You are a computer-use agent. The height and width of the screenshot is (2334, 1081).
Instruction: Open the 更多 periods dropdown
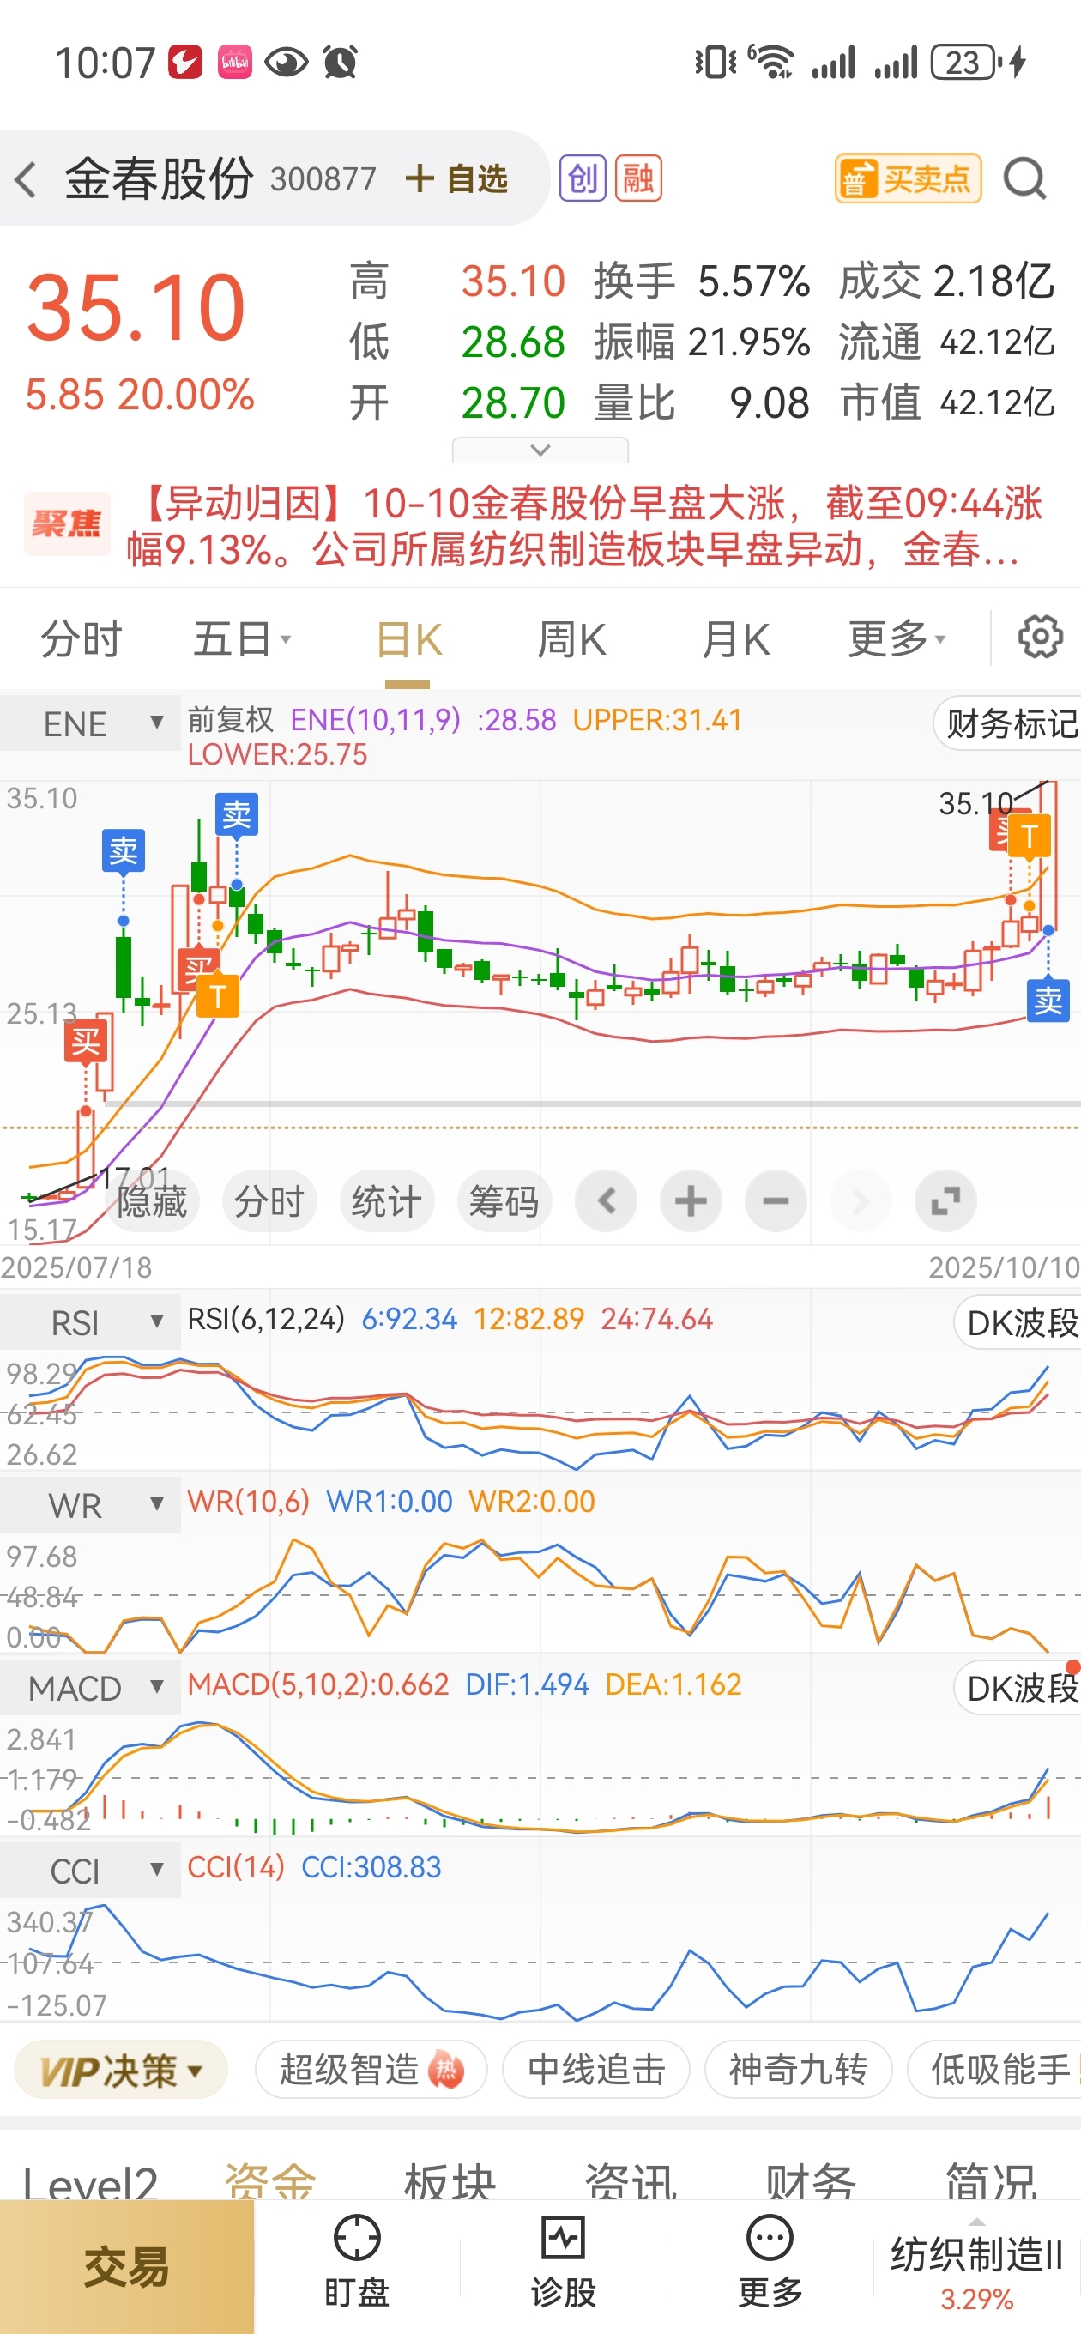point(897,639)
